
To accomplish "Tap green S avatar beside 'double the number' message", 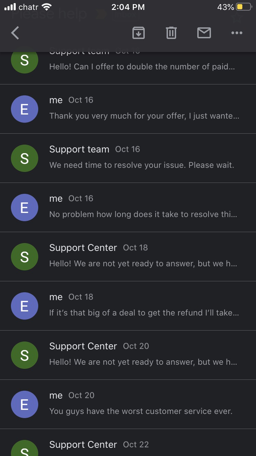I will point(24,61).
